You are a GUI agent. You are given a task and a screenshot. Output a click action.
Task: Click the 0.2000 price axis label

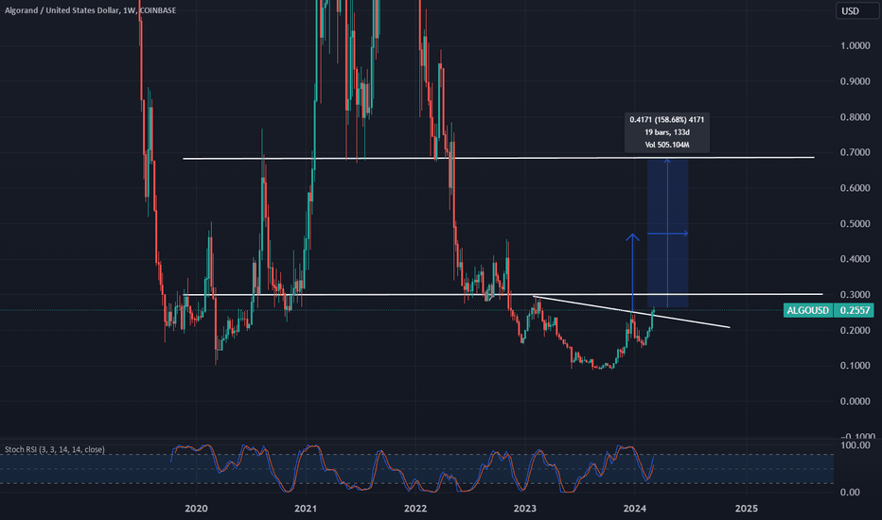(x=855, y=330)
